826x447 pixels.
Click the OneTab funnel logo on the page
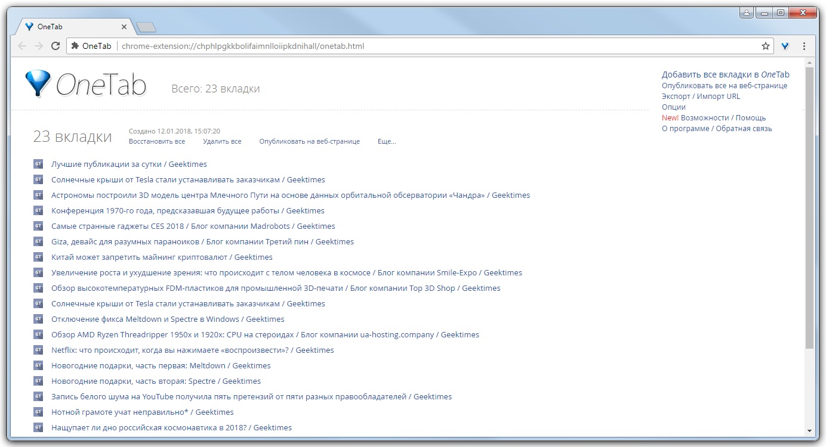coord(38,83)
